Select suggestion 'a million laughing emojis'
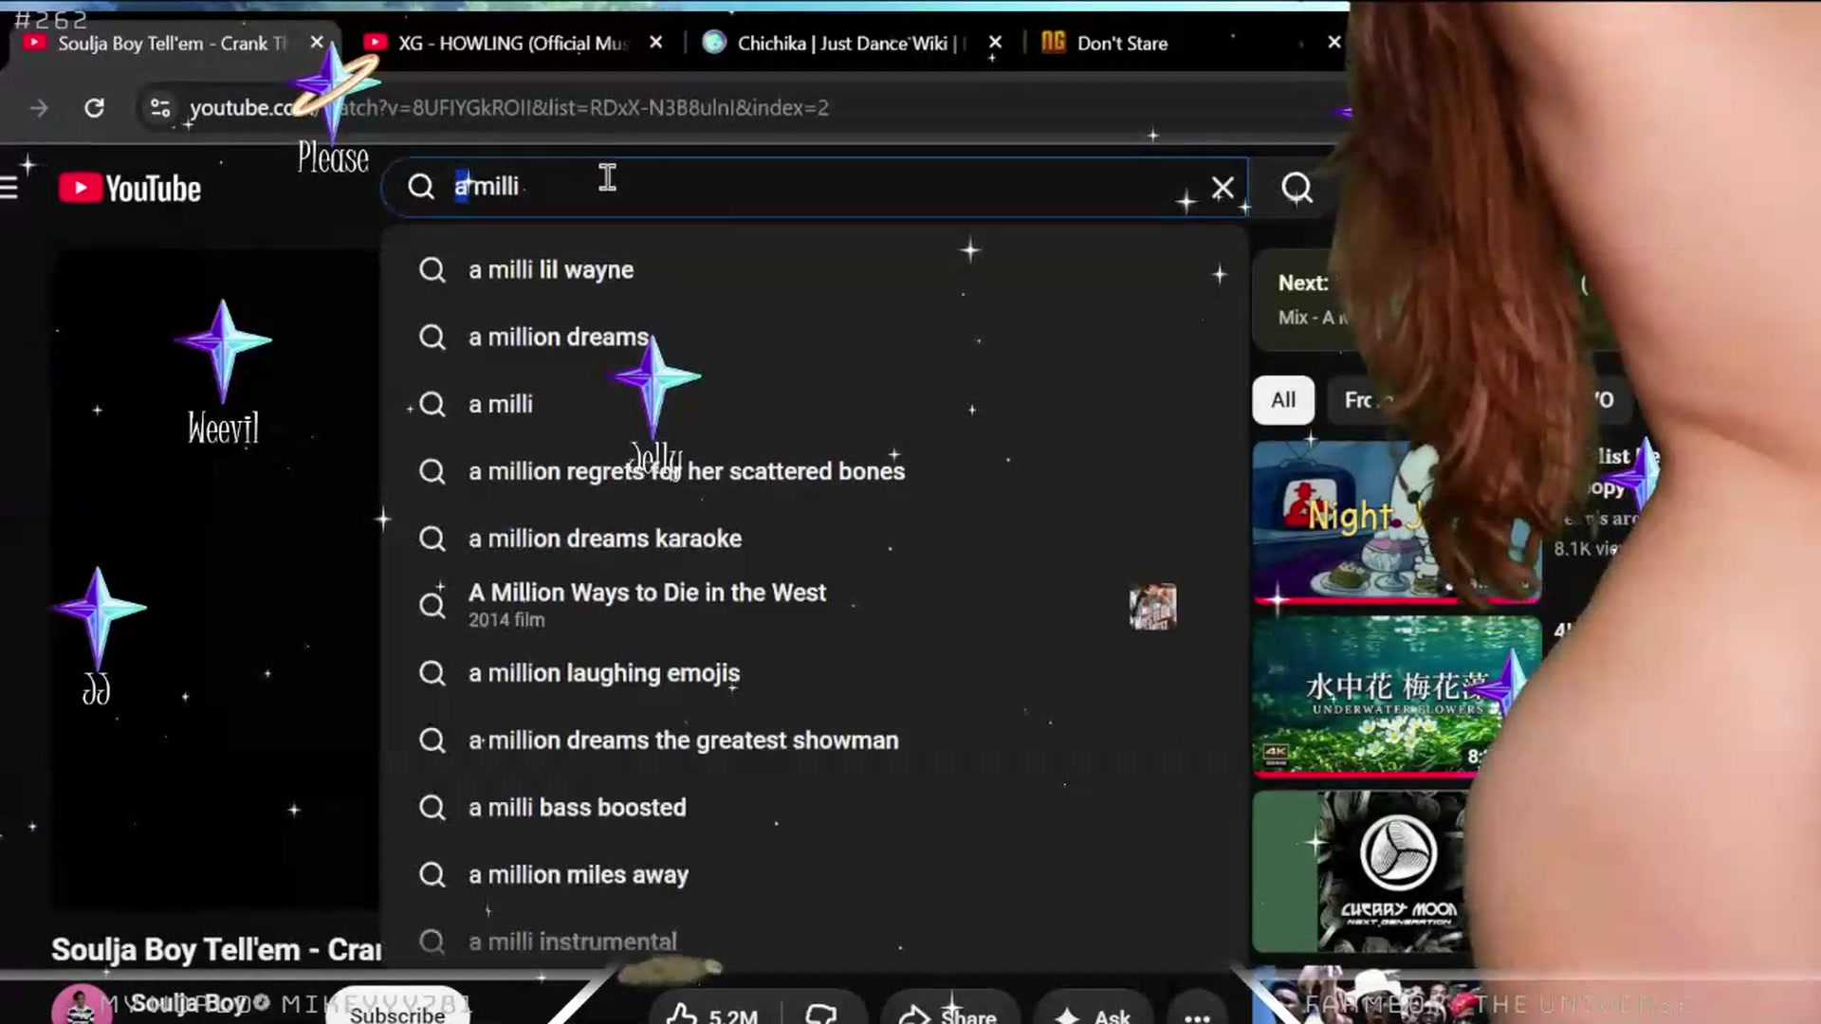Image resolution: width=1821 pixels, height=1024 pixels. point(814,674)
